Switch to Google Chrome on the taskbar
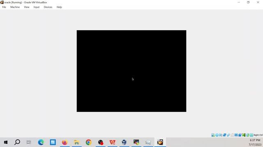The width and height of the screenshot is (263, 147). tap(89, 143)
